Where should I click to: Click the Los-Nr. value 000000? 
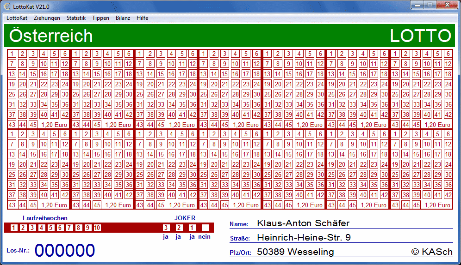tap(65, 250)
